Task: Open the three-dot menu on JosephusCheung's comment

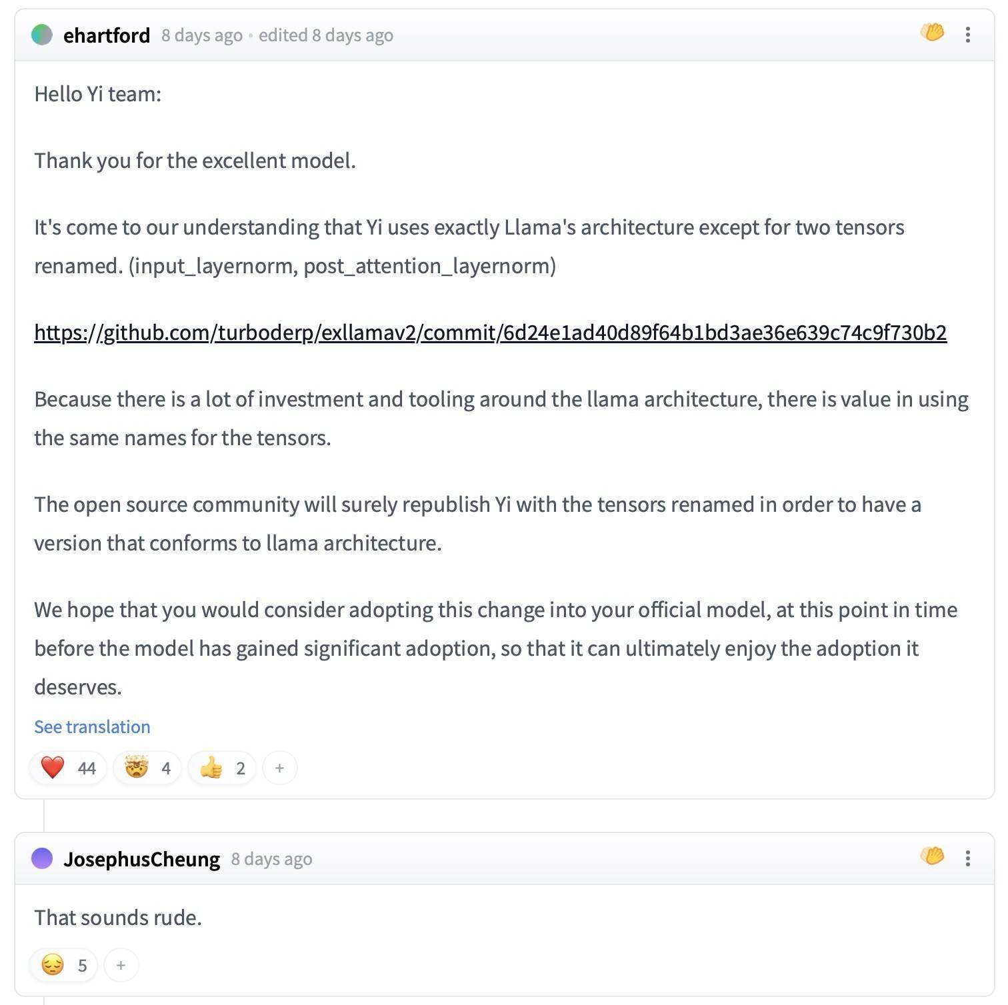Action: pyautogui.click(x=967, y=858)
